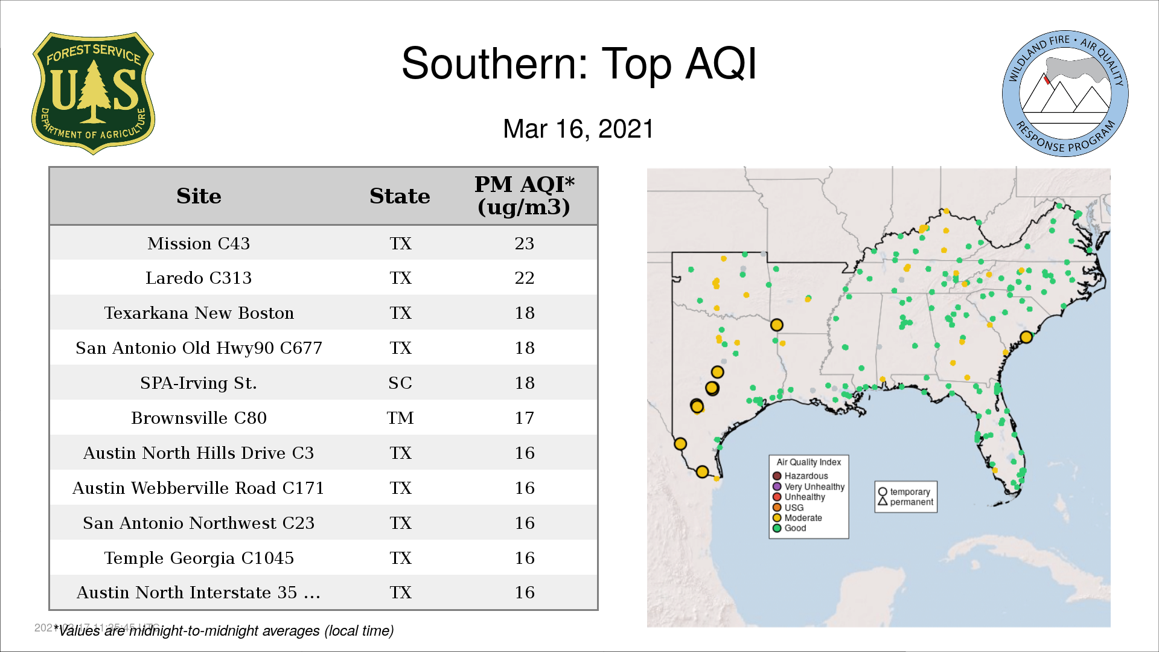Select the 'San Antonio Old Hwy90 C677' cell
This screenshot has width=1159, height=652.
click(199, 348)
